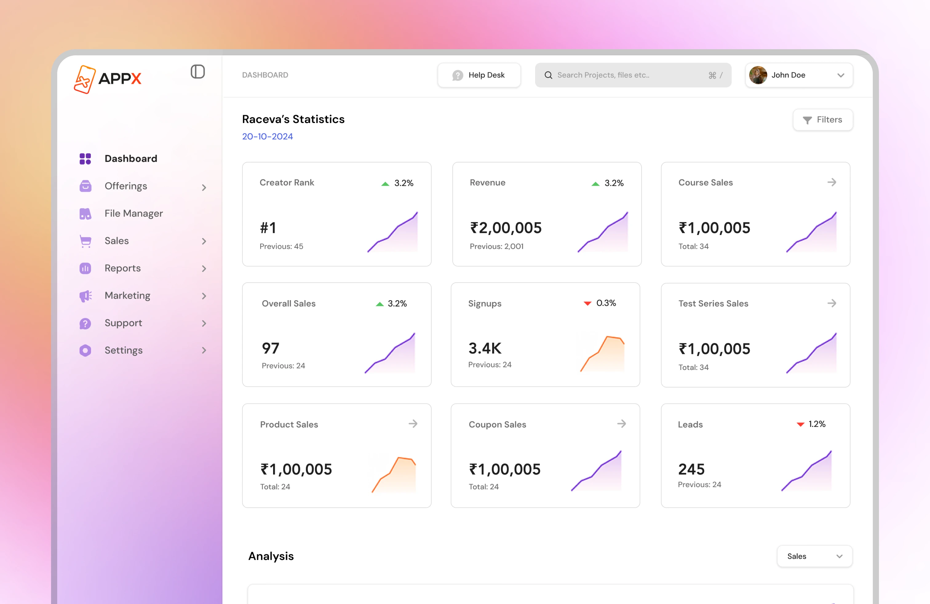The width and height of the screenshot is (930, 604).
Task: Click the Coupon Sales card title
Action: click(497, 424)
